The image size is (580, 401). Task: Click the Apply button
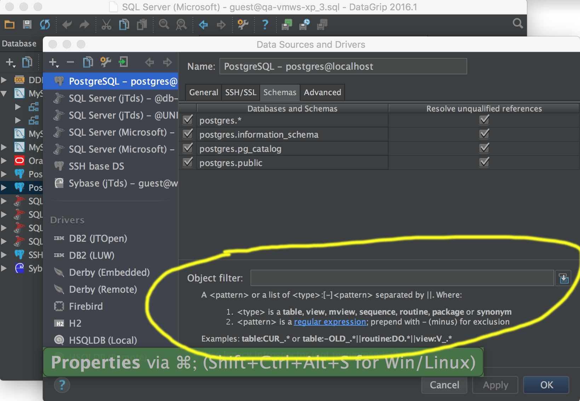click(x=495, y=385)
